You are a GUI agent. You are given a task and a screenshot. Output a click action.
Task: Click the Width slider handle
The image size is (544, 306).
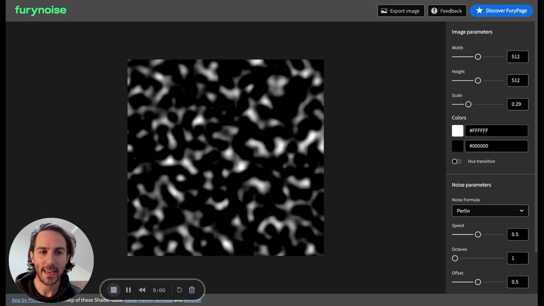(x=478, y=57)
